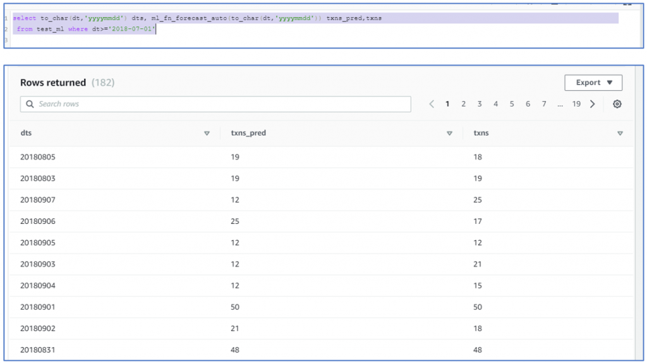Open the Export dropdown button
Viewport: 647px width, 364px height.
coord(593,83)
